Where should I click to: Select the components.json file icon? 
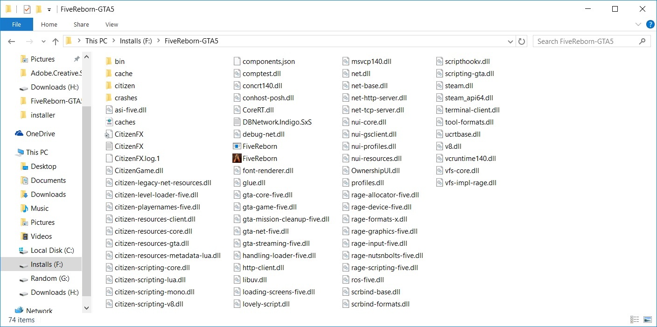coord(237,61)
